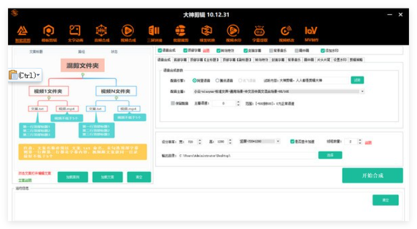Click the 选择 button beside output directory
Screen dimensions: 417x229
pos(330,155)
